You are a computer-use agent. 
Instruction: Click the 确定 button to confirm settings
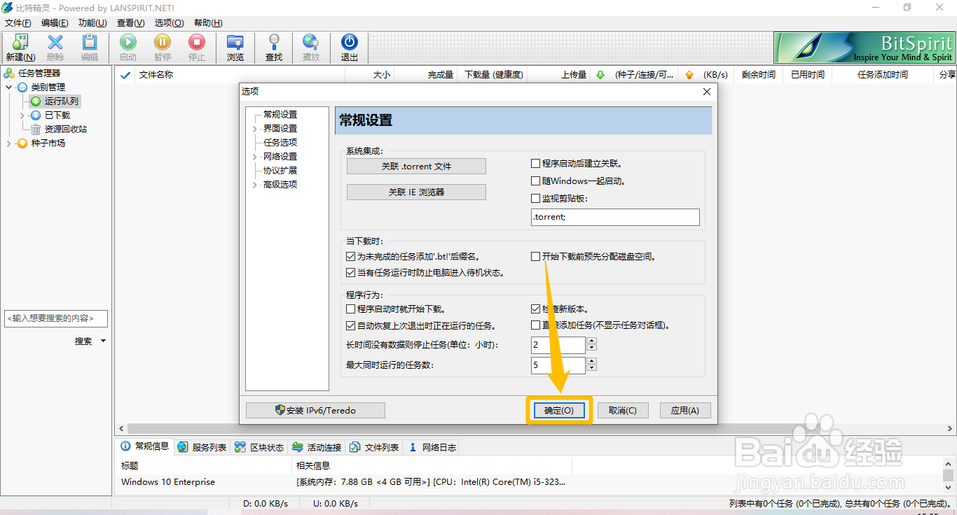(x=558, y=411)
